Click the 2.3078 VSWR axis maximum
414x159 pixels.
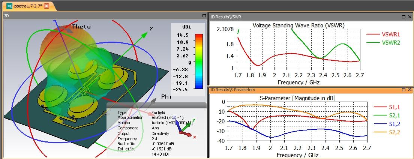[225, 29]
